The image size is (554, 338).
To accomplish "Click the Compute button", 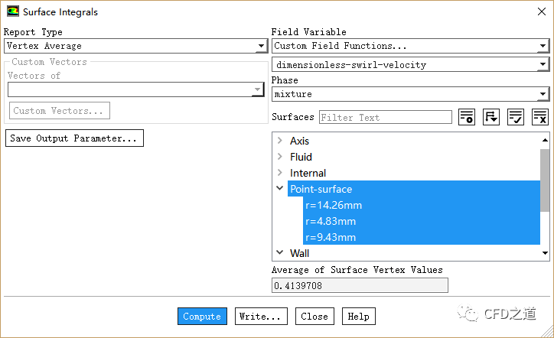I will point(202,317).
